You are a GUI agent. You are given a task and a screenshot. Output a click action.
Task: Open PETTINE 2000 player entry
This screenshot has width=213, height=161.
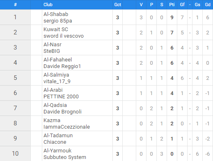(61, 97)
